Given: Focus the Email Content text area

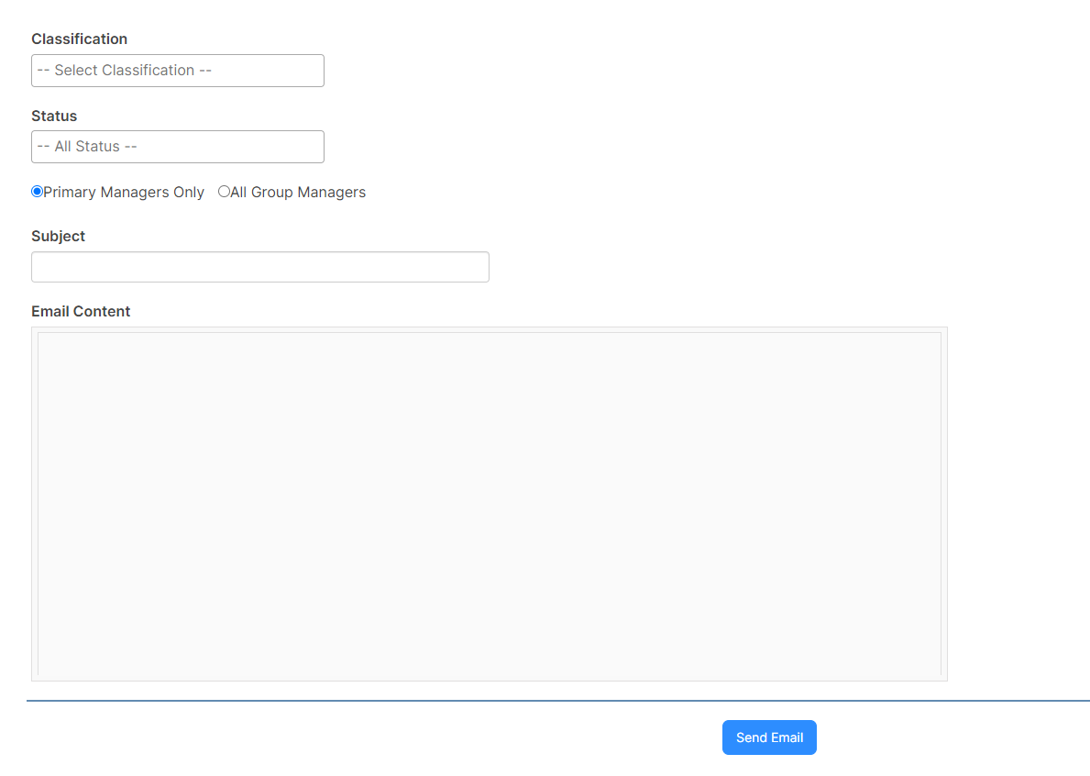Looking at the screenshot, I should (x=490, y=504).
